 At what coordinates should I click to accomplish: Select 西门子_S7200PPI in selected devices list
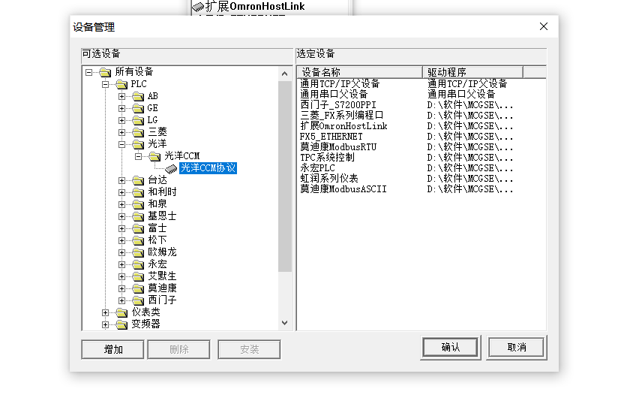(338, 105)
